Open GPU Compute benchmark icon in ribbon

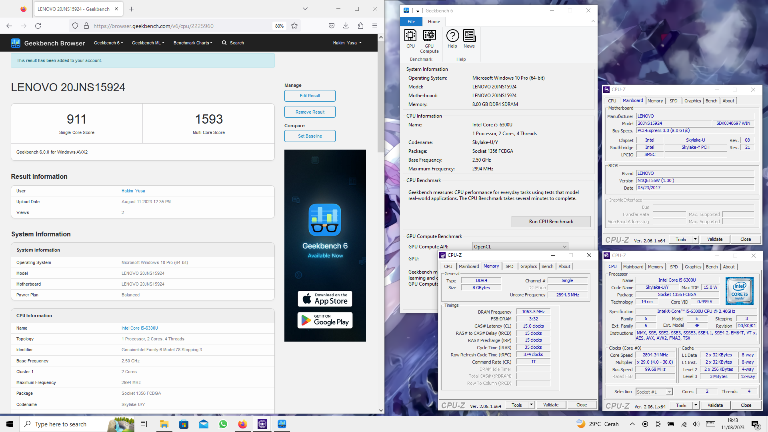tap(429, 41)
